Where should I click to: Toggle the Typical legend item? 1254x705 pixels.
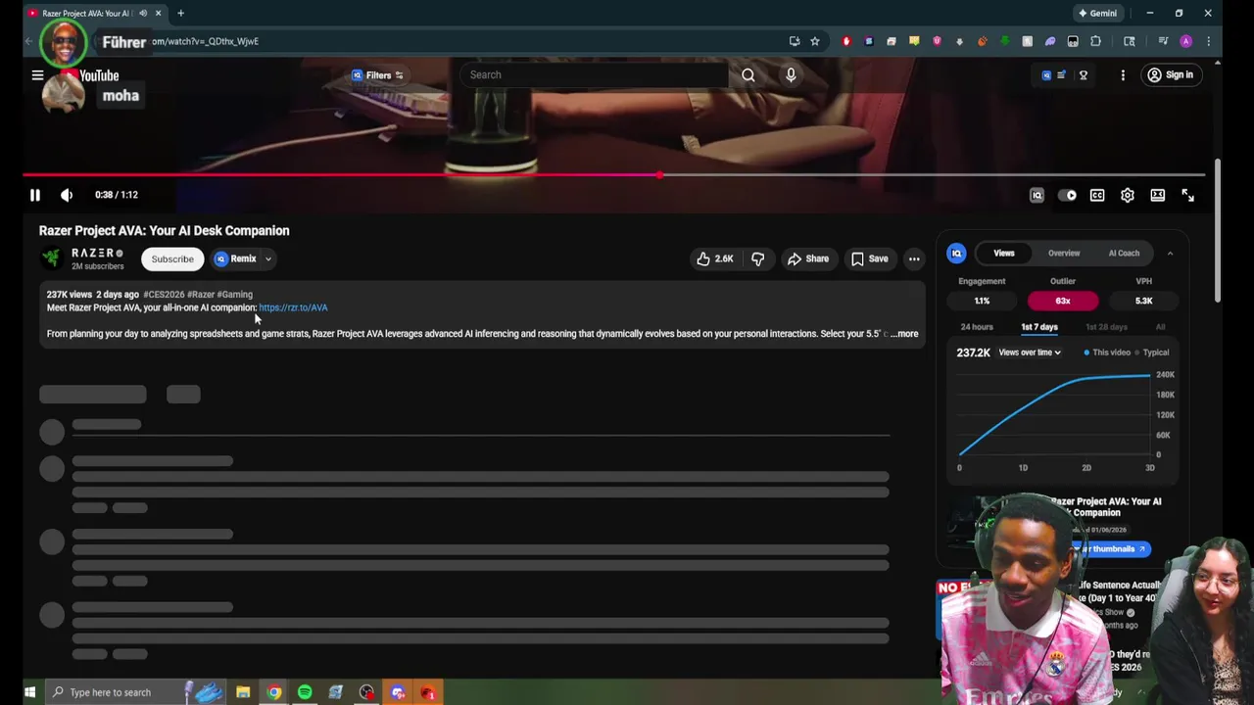pyautogui.click(x=1152, y=352)
